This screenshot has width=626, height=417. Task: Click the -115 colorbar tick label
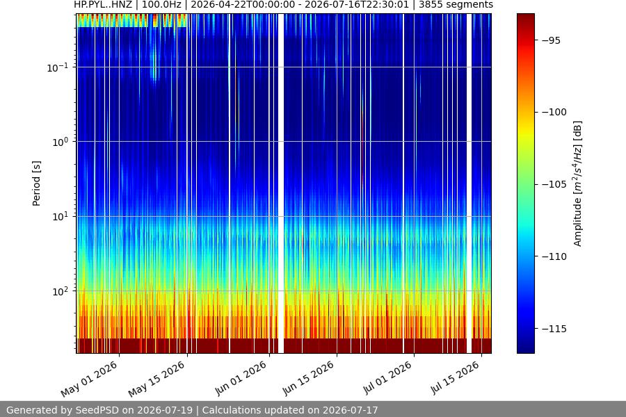pyautogui.click(x=554, y=329)
